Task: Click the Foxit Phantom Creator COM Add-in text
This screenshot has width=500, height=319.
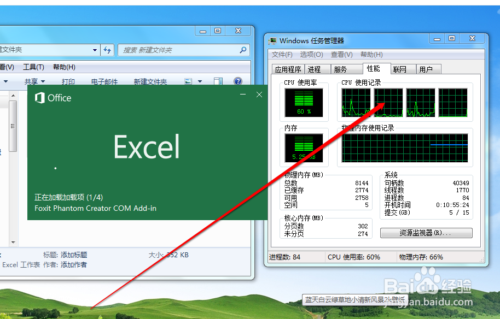Action: tap(95, 208)
